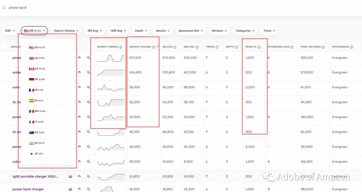Choose CA from the marketplace list
The width and height of the screenshot is (362, 192).
[x=47, y=69]
